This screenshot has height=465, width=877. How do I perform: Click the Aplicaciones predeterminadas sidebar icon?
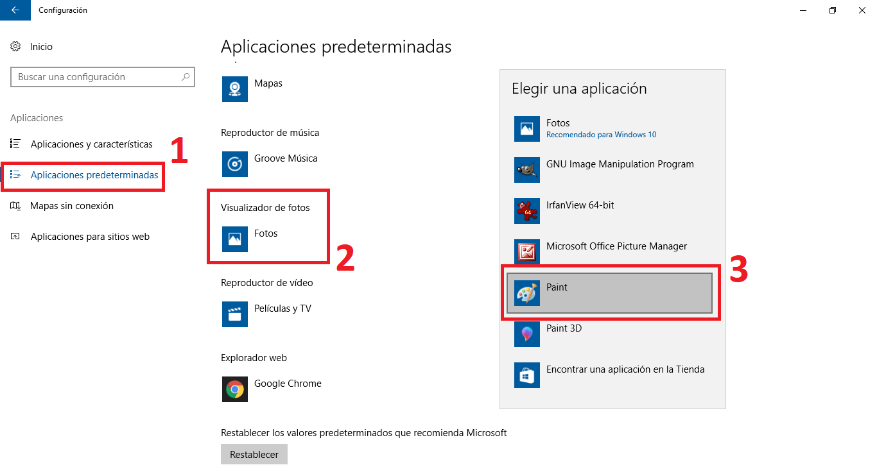coord(16,175)
